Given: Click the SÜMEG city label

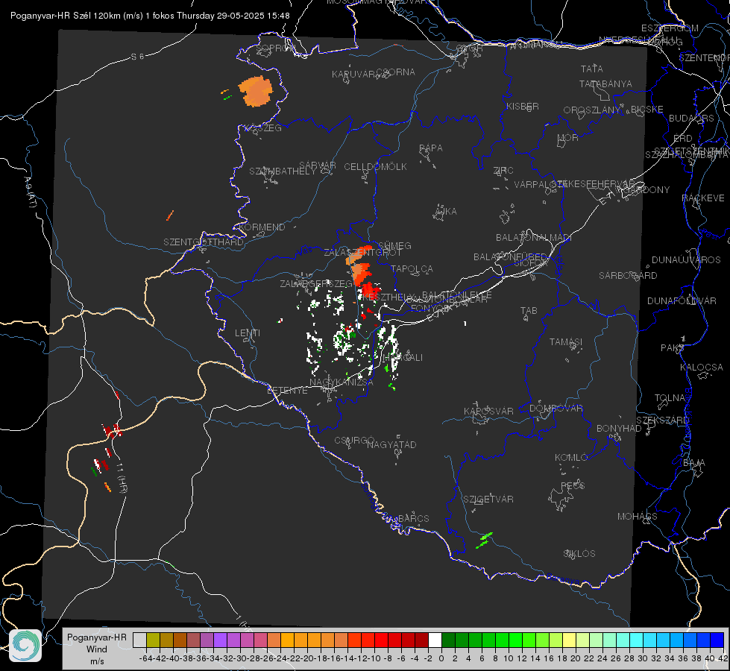Looking at the screenshot, I should coord(394,246).
